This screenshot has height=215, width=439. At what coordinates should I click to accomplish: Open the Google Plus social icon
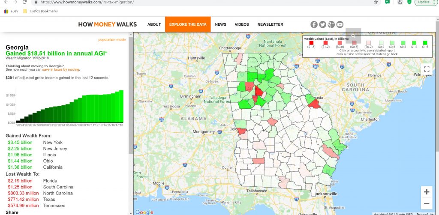[331, 24]
